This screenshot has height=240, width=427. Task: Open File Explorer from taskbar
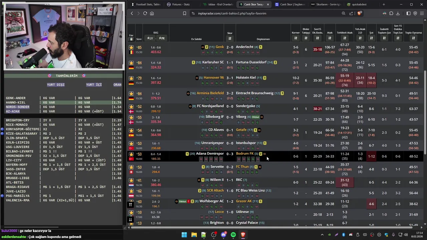tap(194, 235)
